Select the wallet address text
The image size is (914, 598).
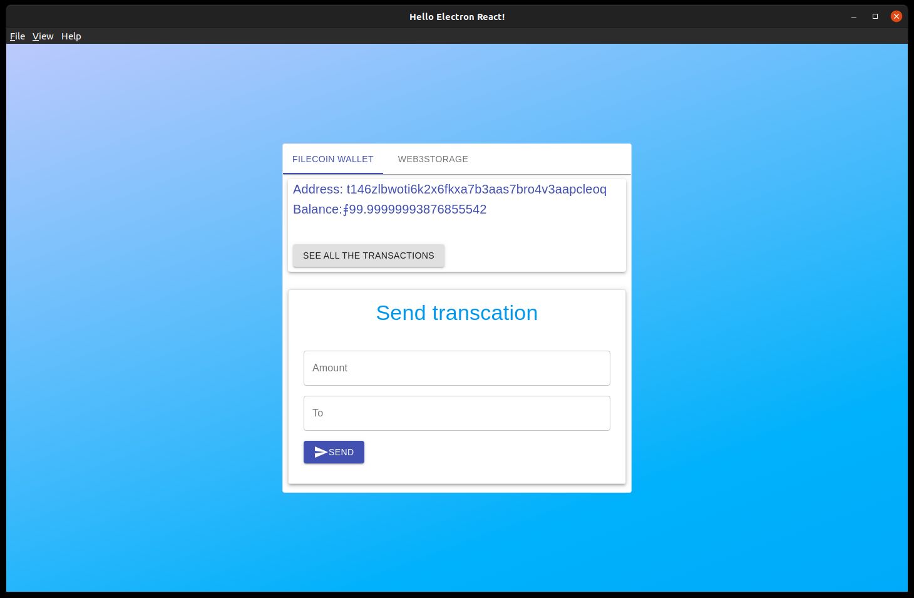point(476,189)
